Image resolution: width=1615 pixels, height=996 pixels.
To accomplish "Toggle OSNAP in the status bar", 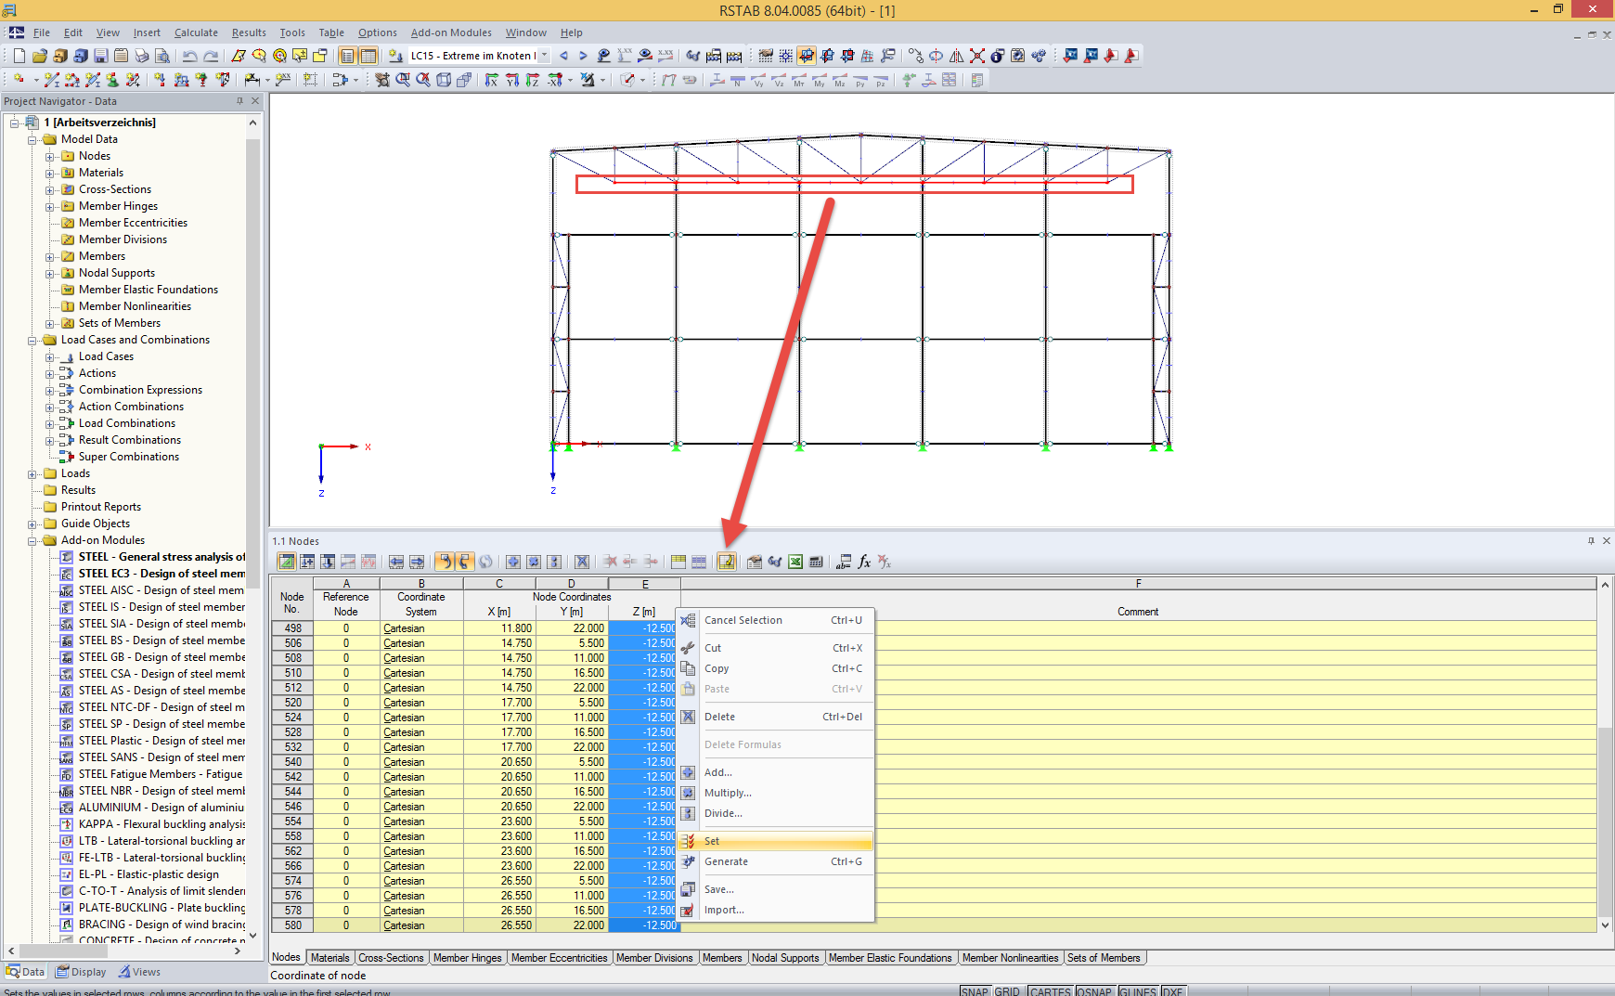I will click(1094, 991).
